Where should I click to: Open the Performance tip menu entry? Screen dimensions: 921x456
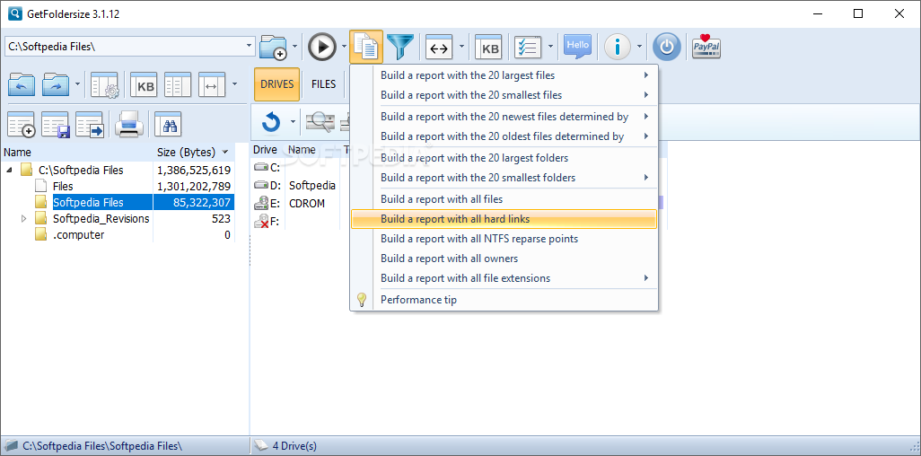[x=504, y=300]
